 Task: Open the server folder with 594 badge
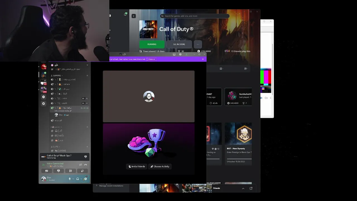click(44, 90)
